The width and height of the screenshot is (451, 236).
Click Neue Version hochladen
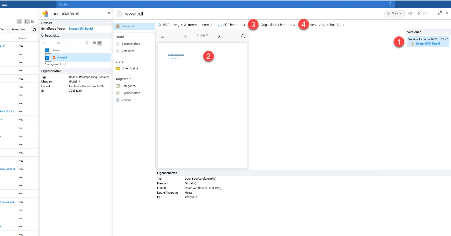[x=327, y=25]
